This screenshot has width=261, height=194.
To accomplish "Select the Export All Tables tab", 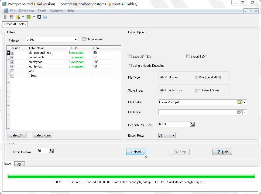I will click(x=15, y=24).
